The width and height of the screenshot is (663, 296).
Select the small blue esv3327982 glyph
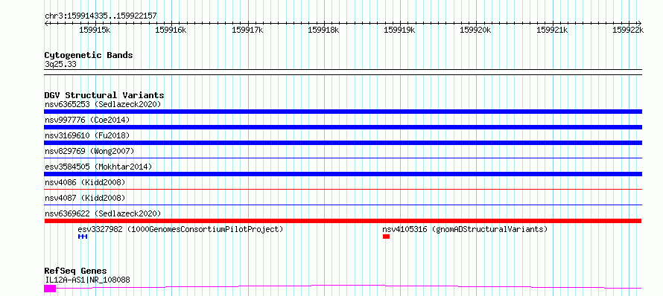point(83,237)
